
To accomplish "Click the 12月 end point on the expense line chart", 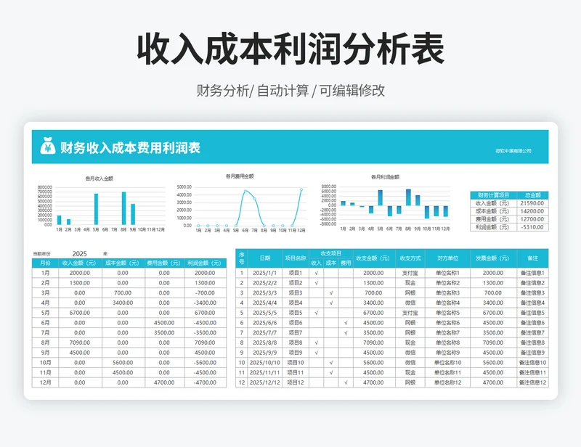I will 301,189.
